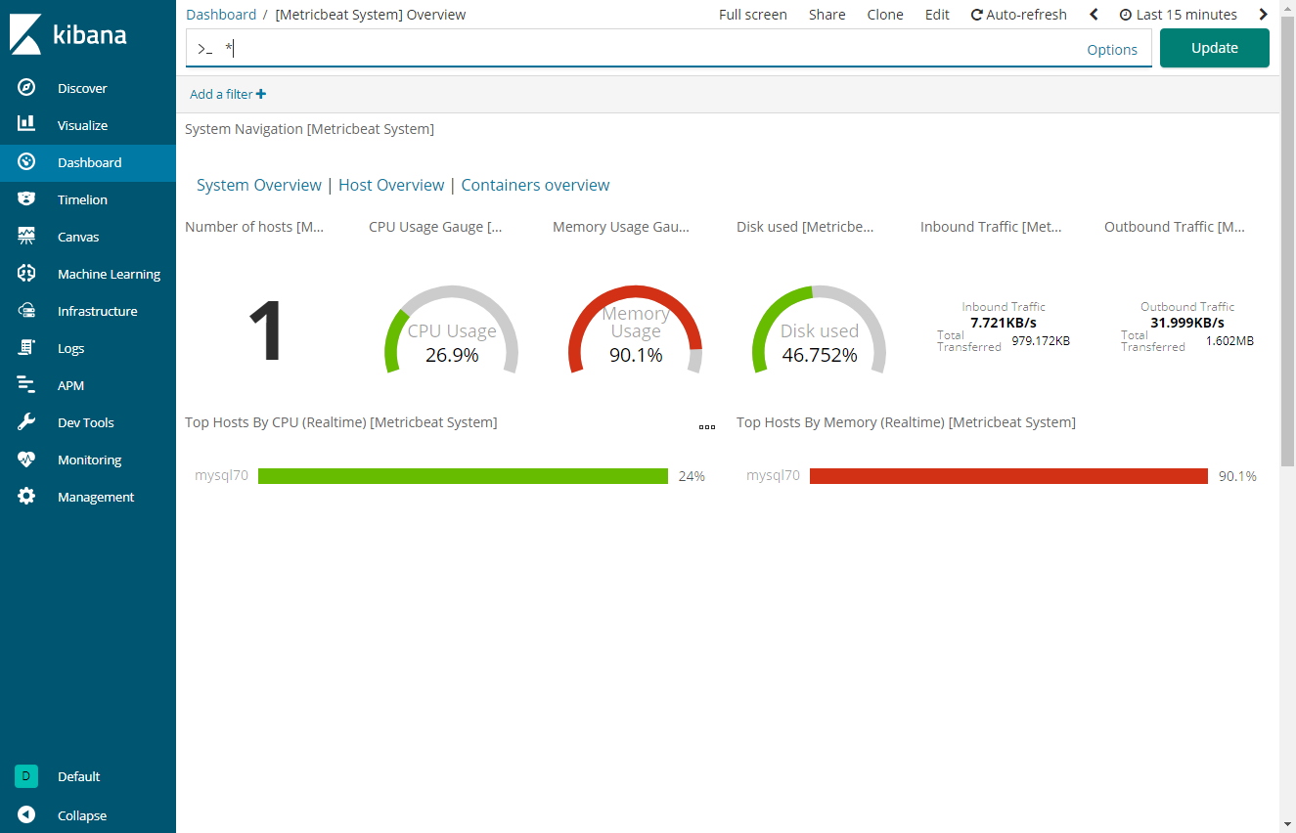Click the Infrastructure icon in sidebar

[x=26, y=311]
